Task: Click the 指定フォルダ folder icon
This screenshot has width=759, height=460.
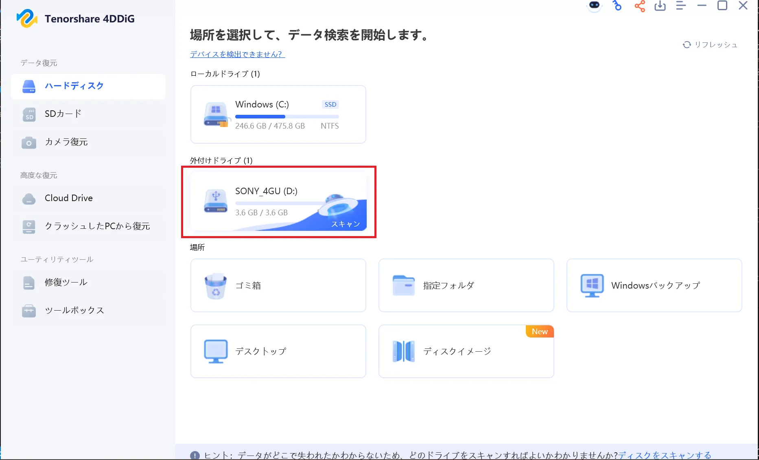Action: coord(403,285)
